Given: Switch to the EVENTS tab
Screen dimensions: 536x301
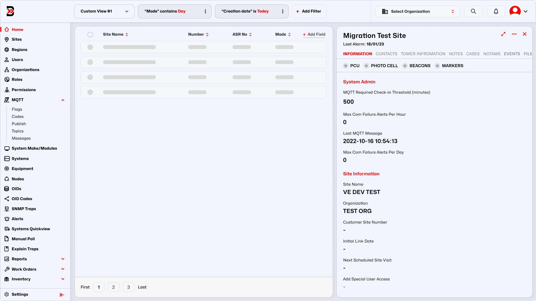Looking at the screenshot, I should click(512, 54).
